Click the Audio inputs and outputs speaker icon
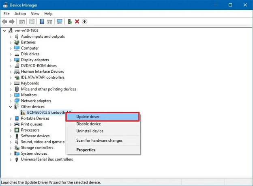 [x=17, y=37]
